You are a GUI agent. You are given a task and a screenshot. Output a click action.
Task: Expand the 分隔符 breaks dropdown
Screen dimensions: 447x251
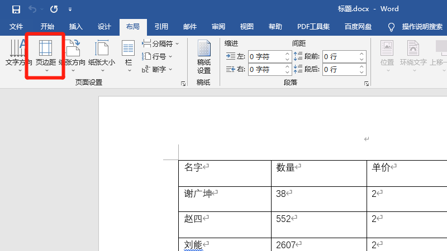(x=177, y=44)
